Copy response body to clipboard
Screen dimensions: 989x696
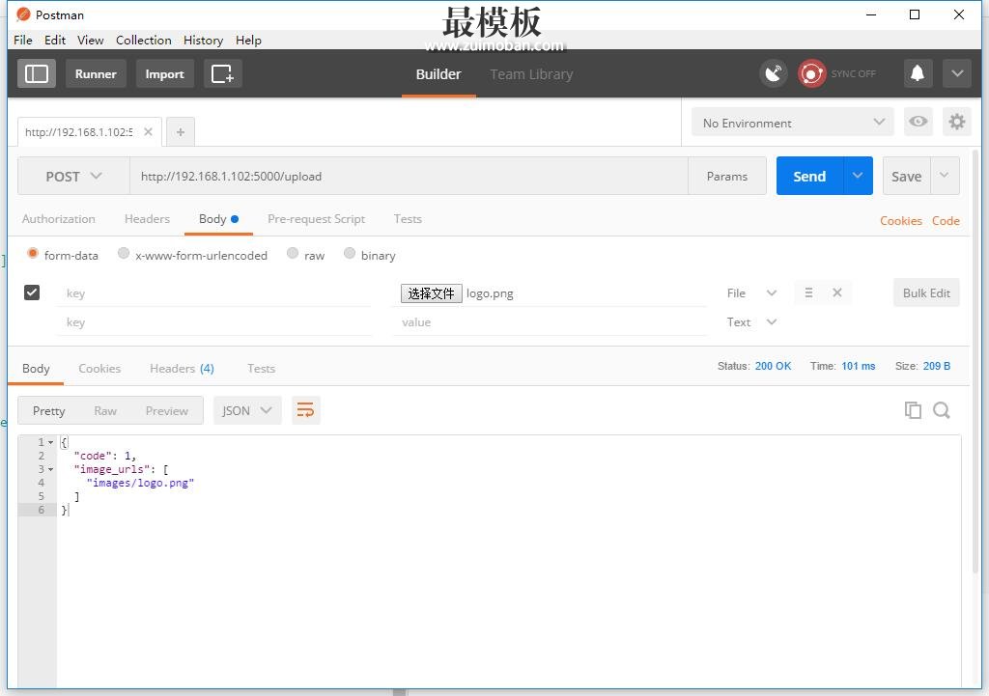click(913, 410)
